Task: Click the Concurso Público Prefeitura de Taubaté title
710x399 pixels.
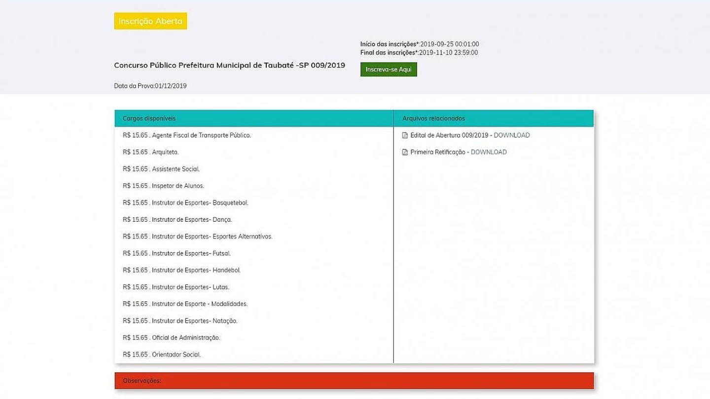Action: click(x=230, y=65)
